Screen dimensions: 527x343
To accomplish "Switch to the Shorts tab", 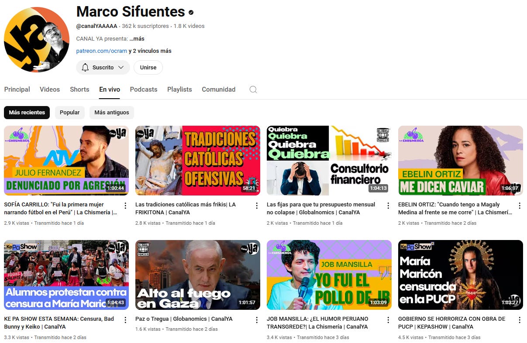I will pyautogui.click(x=79, y=89).
